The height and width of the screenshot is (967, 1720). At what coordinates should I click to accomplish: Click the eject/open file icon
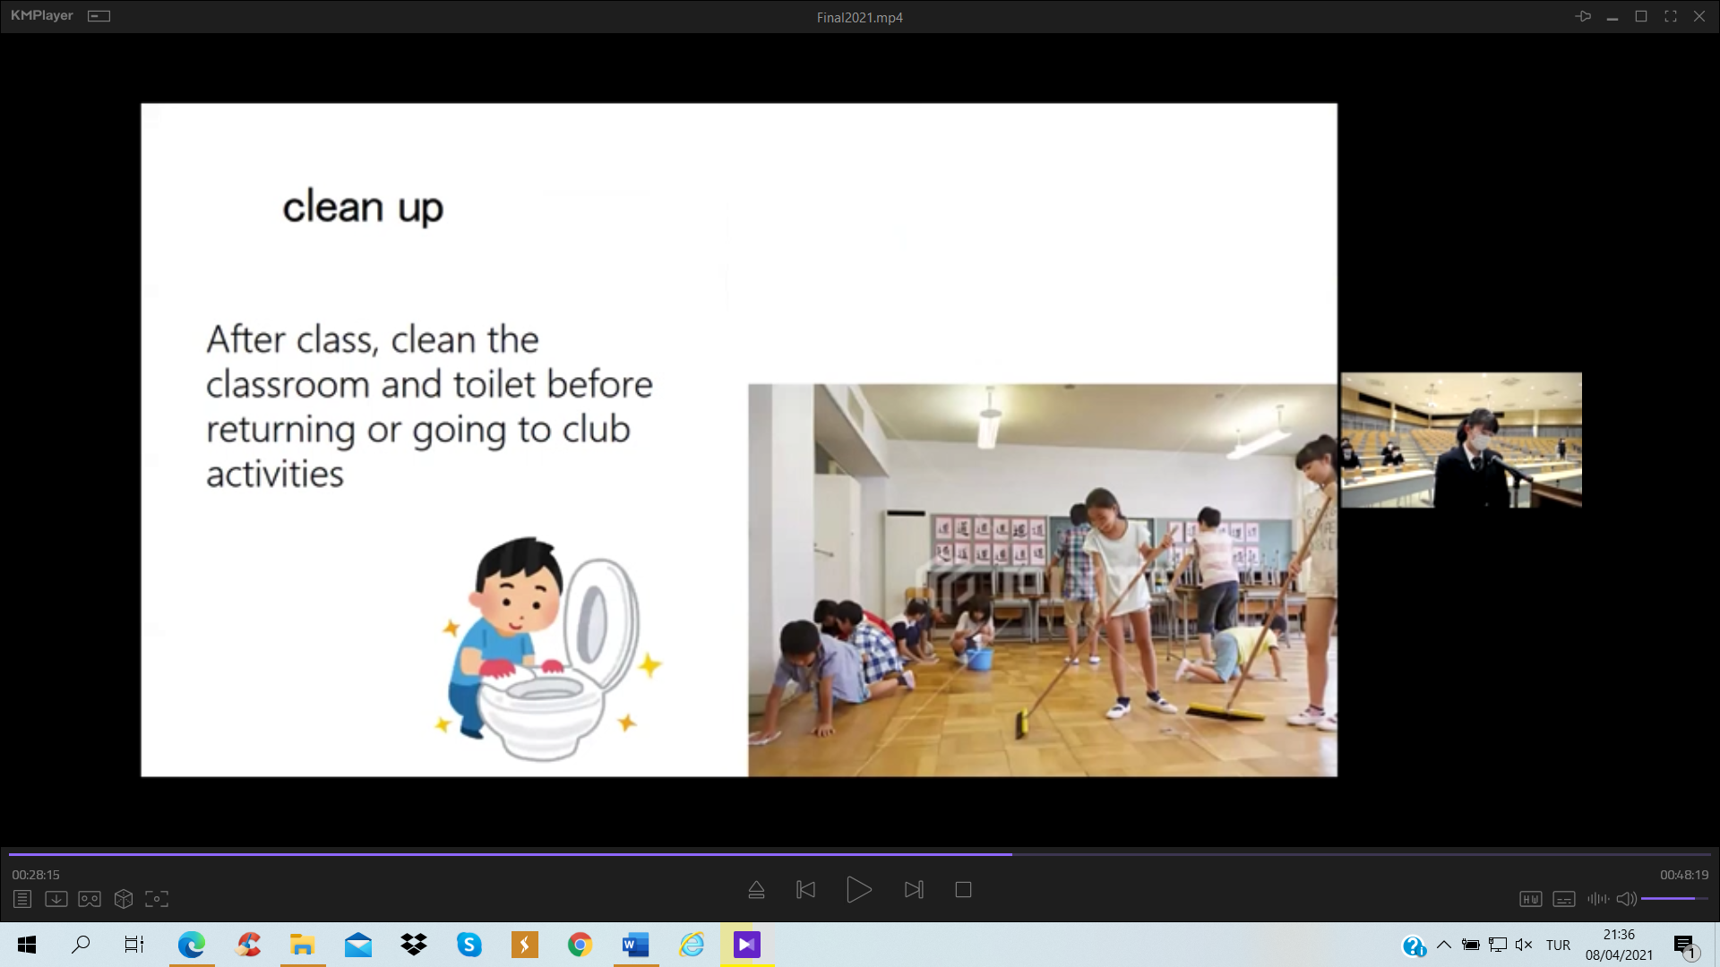tap(756, 890)
